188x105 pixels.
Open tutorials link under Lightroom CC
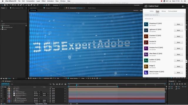[x=152, y=32]
